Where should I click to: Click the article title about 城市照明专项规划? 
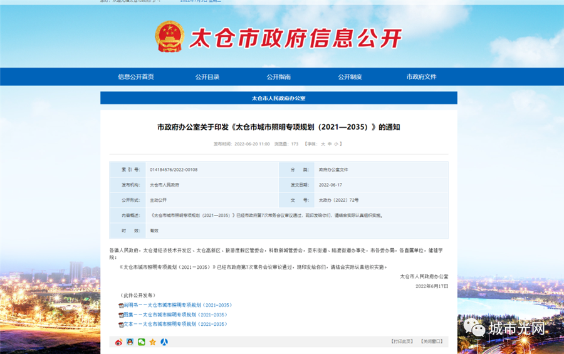(x=278, y=127)
